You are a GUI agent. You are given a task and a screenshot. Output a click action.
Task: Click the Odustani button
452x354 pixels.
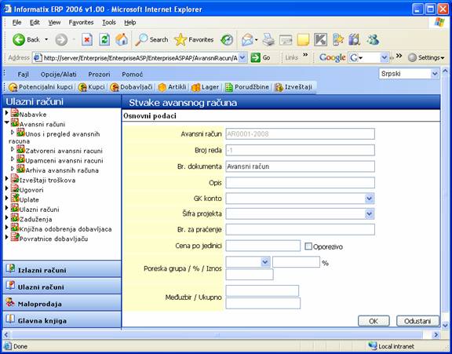click(x=417, y=321)
